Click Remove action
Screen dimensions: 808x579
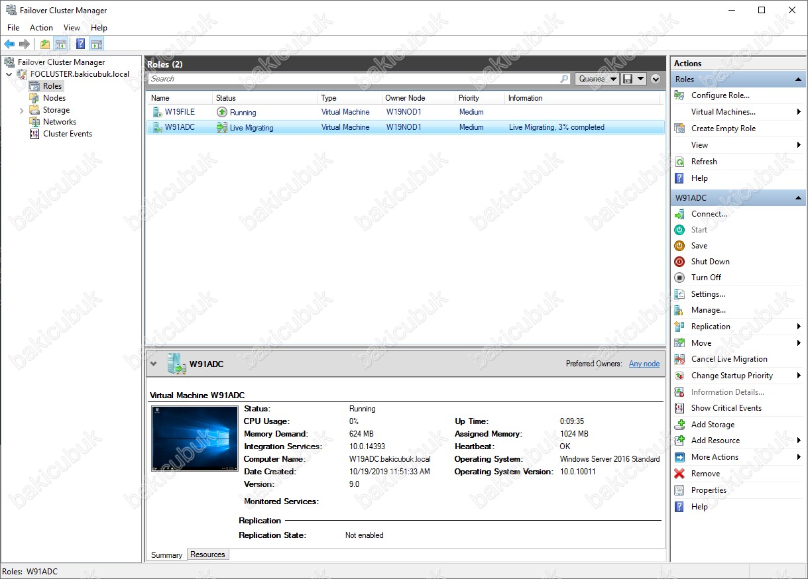[x=705, y=474]
